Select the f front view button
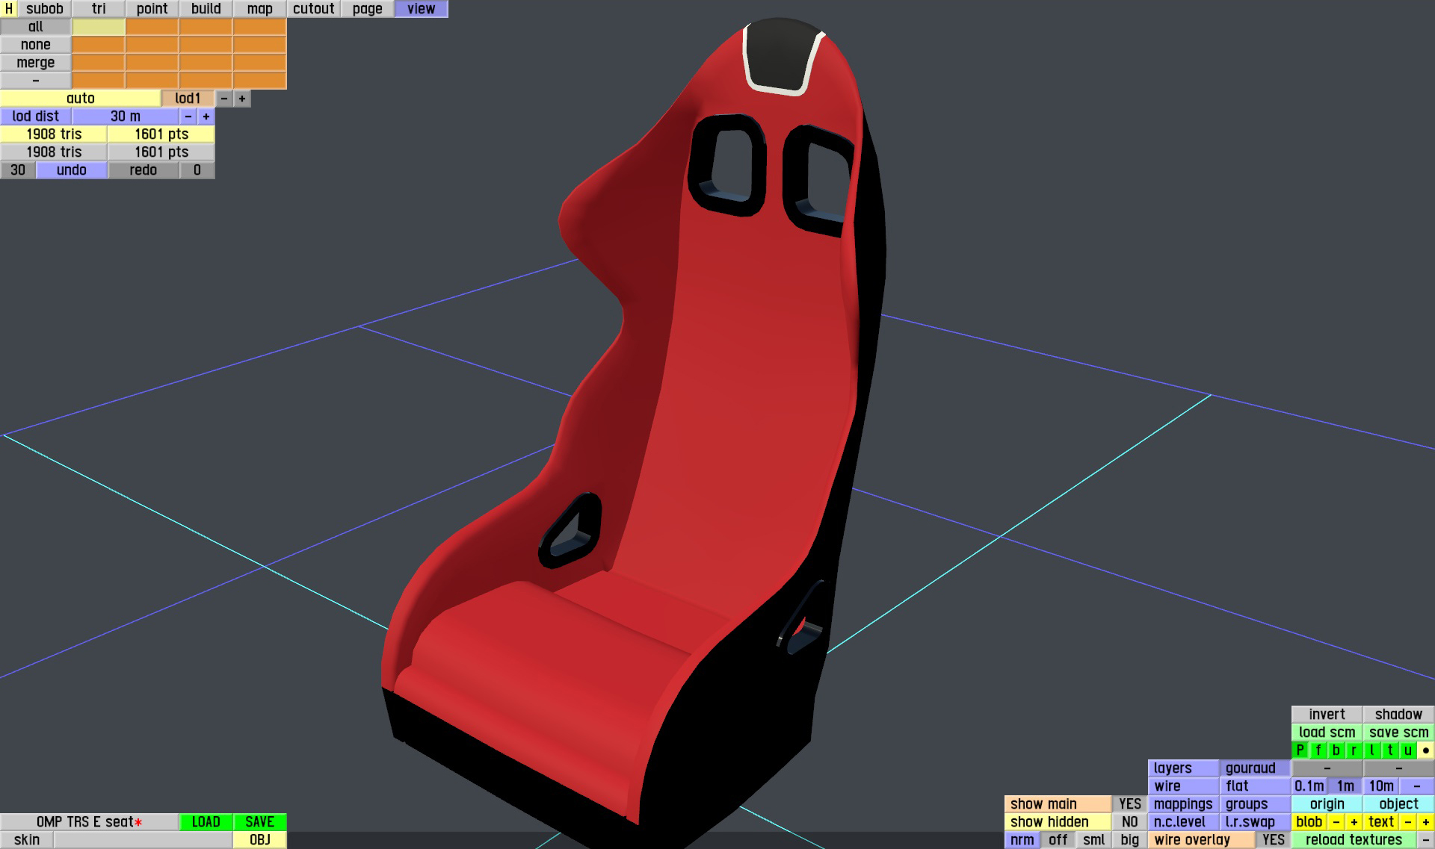Image resolution: width=1435 pixels, height=849 pixels. (x=1318, y=750)
